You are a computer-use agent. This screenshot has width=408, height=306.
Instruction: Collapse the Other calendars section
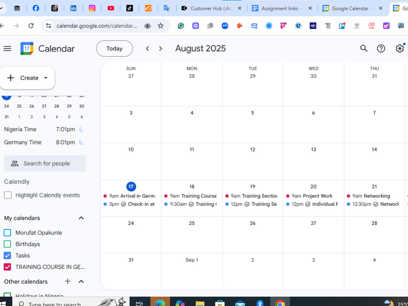pyautogui.click(x=81, y=282)
